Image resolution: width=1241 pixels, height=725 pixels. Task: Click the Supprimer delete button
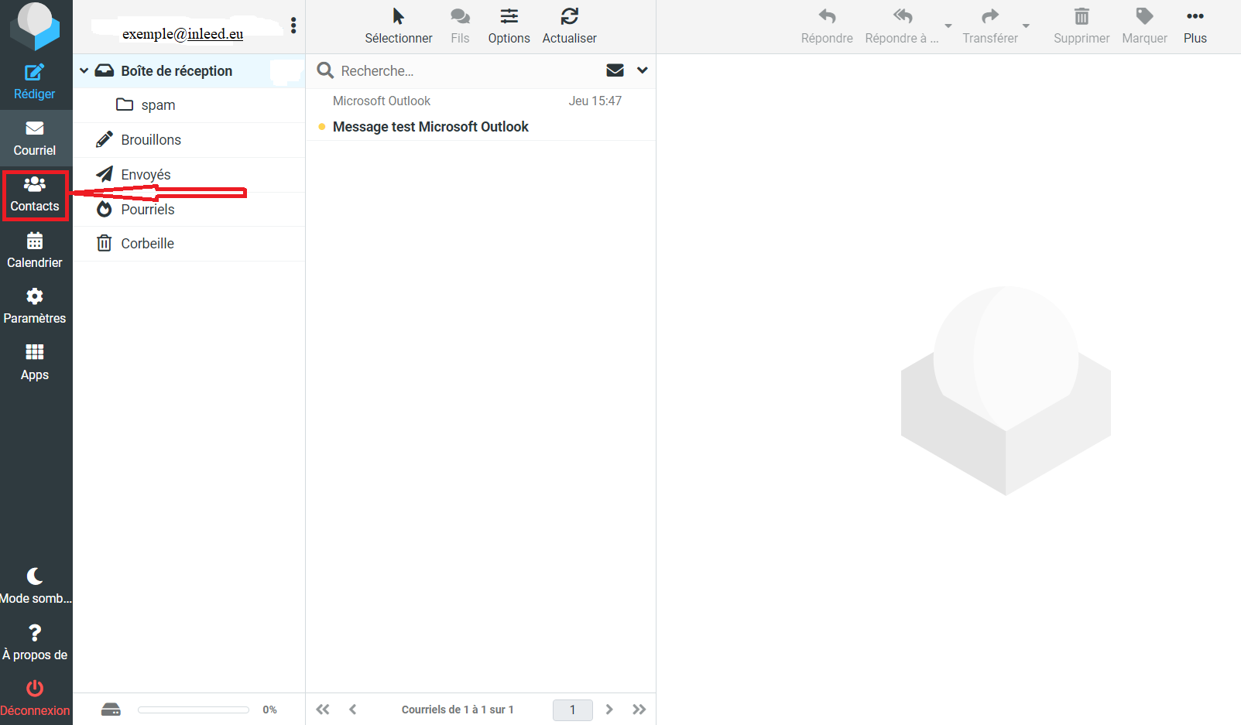[x=1082, y=26]
